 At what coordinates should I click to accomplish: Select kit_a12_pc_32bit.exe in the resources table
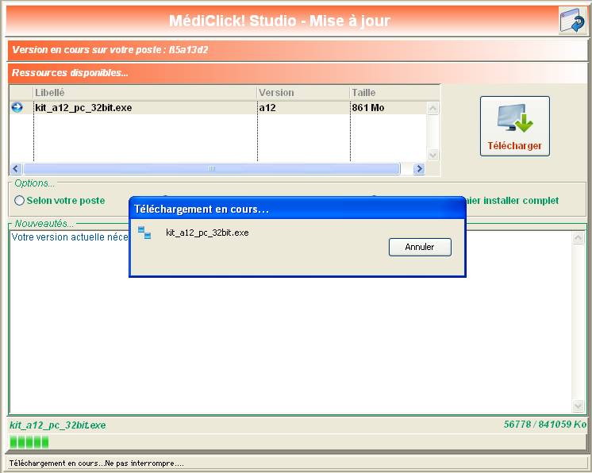pos(83,108)
